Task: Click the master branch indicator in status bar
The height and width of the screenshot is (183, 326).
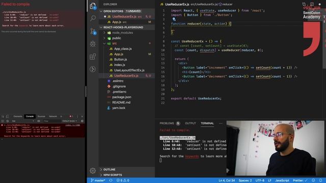Action: coord(98,180)
